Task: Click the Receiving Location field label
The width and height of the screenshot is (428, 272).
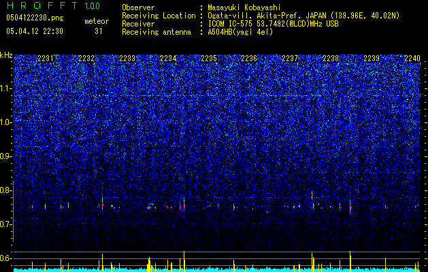Action: [159, 16]
